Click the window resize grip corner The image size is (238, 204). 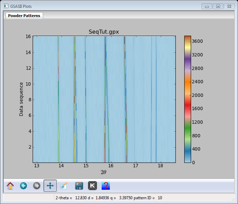click(x=233, y=199)
